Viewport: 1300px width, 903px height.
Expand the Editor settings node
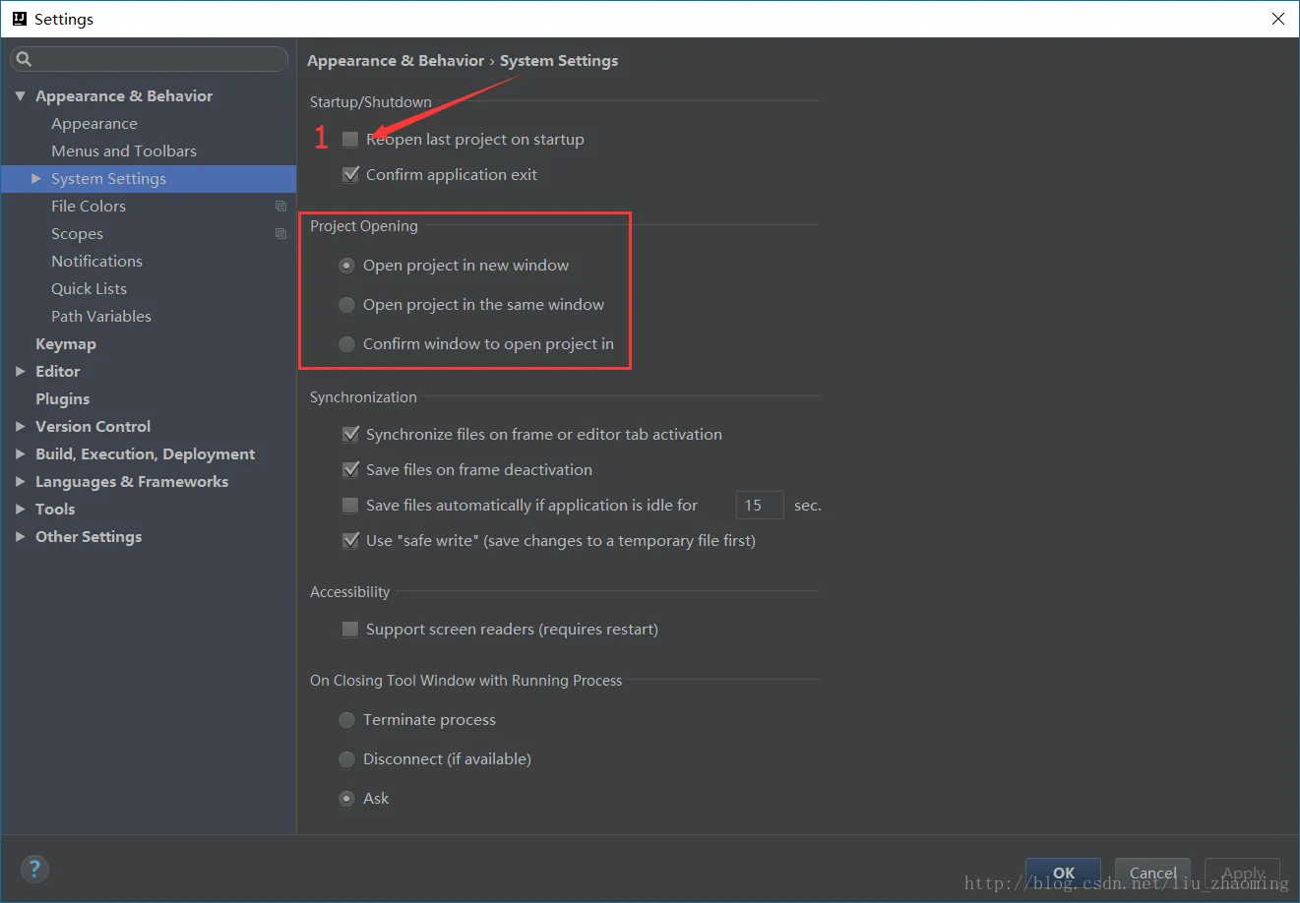pos(20,372)
